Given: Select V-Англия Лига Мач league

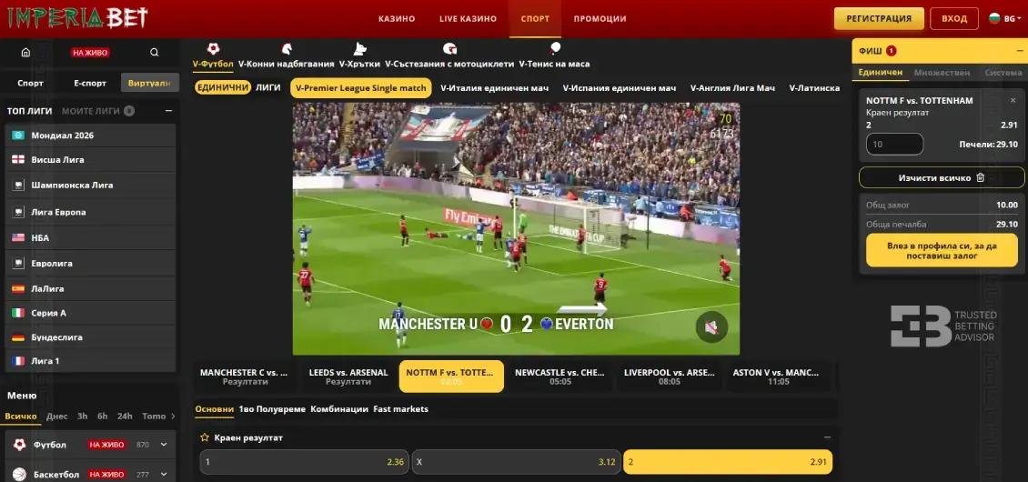Looking at the screenshot, I should 733,88.
